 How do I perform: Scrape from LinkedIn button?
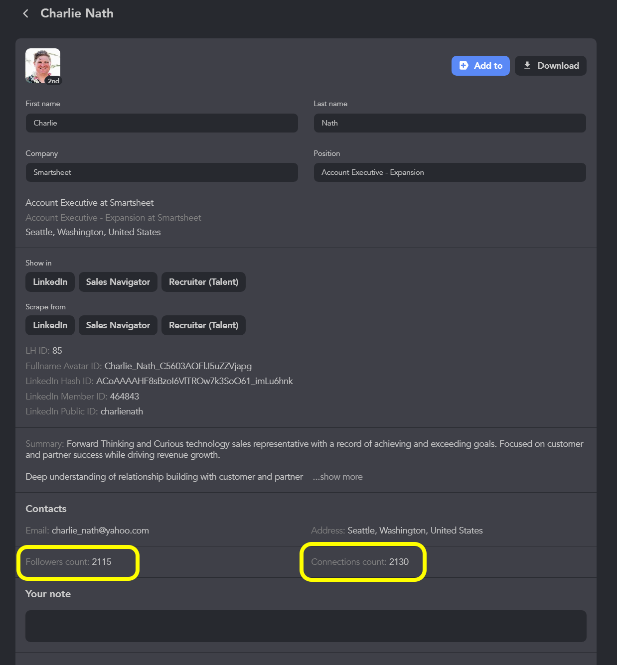click(x=50, y=325)
